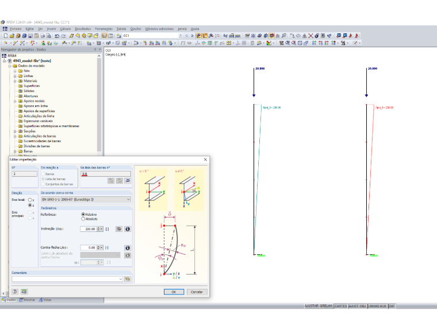The height and width of the screenshot is (328, 437).
Task: Select Barras radio option
Action: pyautogui.click(x=43, y=174)
